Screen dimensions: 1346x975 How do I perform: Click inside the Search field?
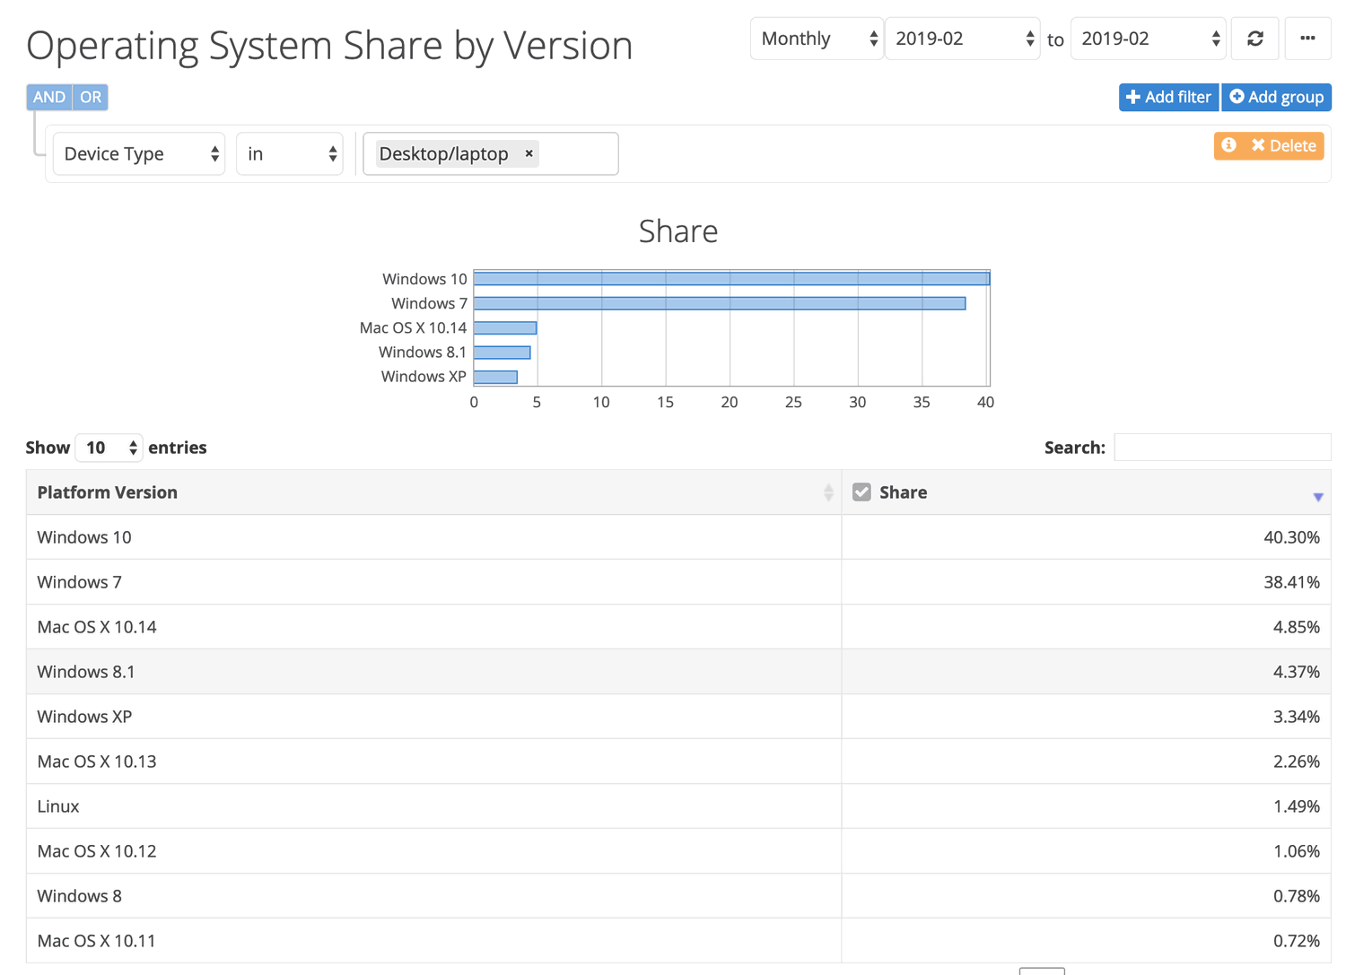(x=1222, y=447)
